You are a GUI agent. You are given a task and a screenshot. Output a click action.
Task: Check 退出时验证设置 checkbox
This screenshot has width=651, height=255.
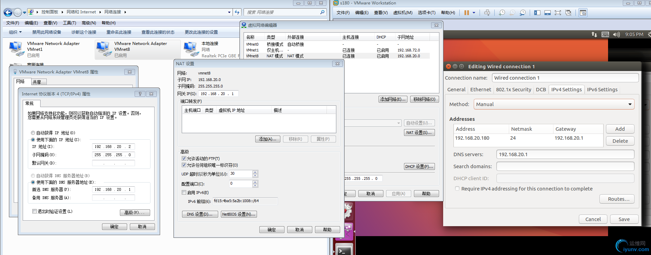click(x=34, y=211)
